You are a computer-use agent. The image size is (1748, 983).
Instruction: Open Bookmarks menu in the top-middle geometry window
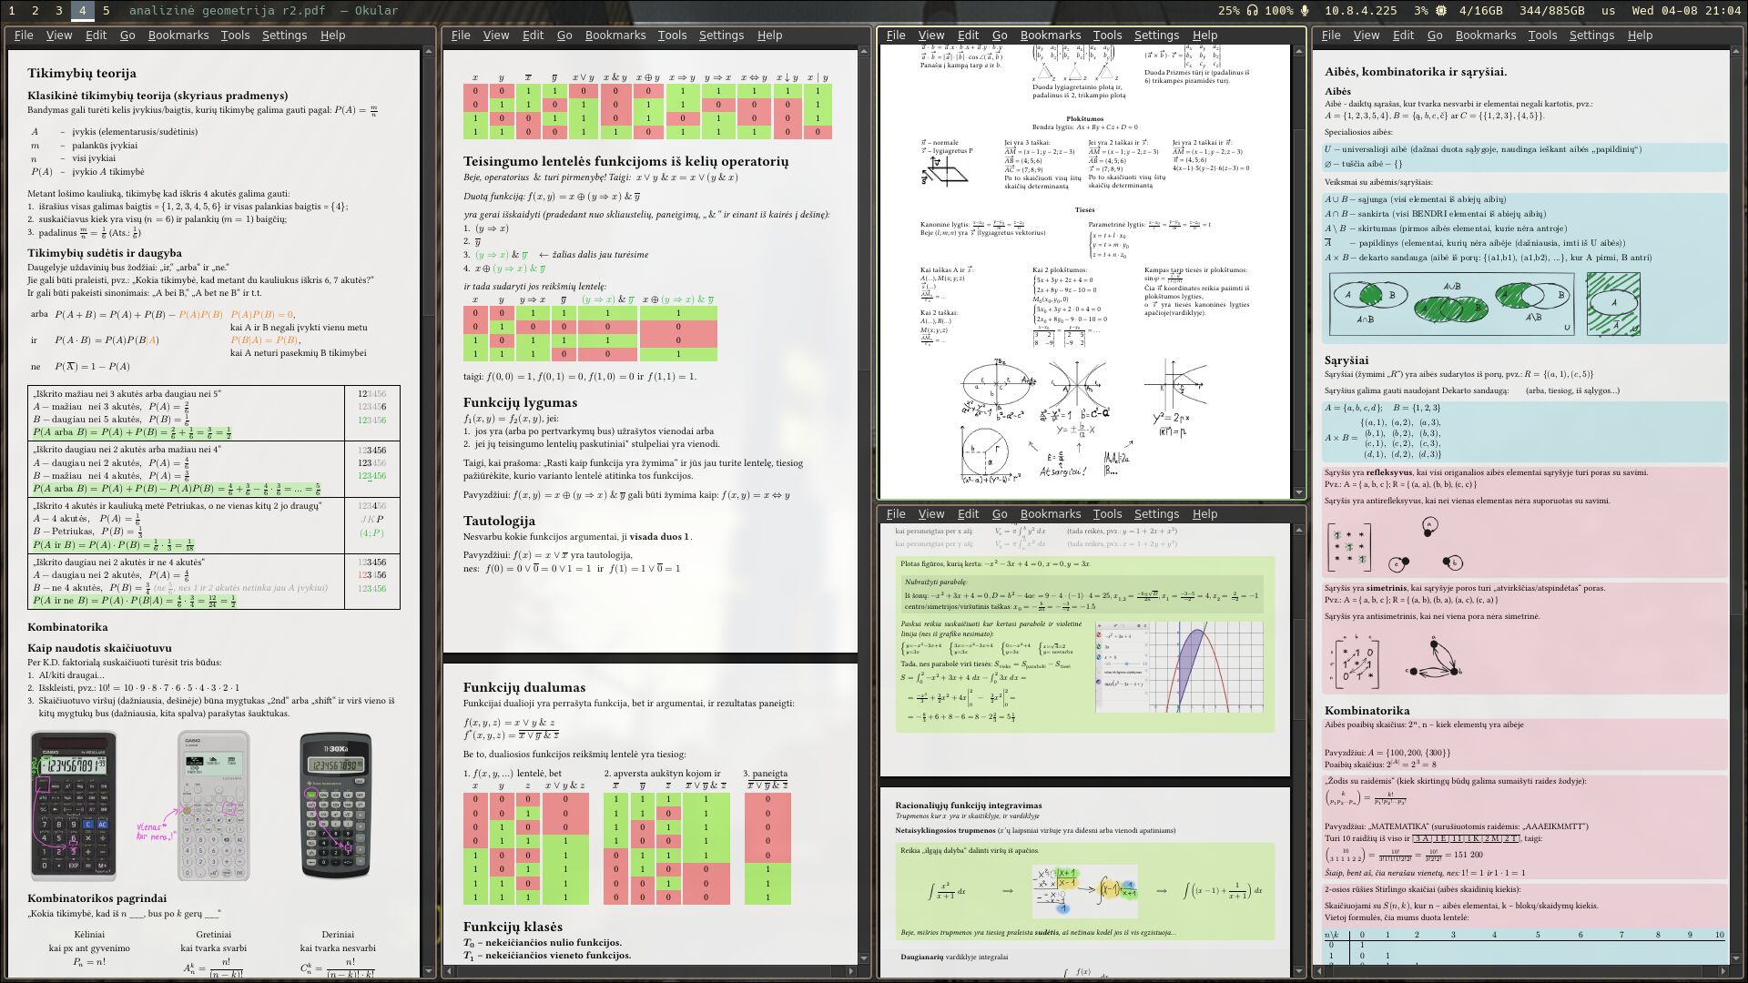tap(1051, 35)
